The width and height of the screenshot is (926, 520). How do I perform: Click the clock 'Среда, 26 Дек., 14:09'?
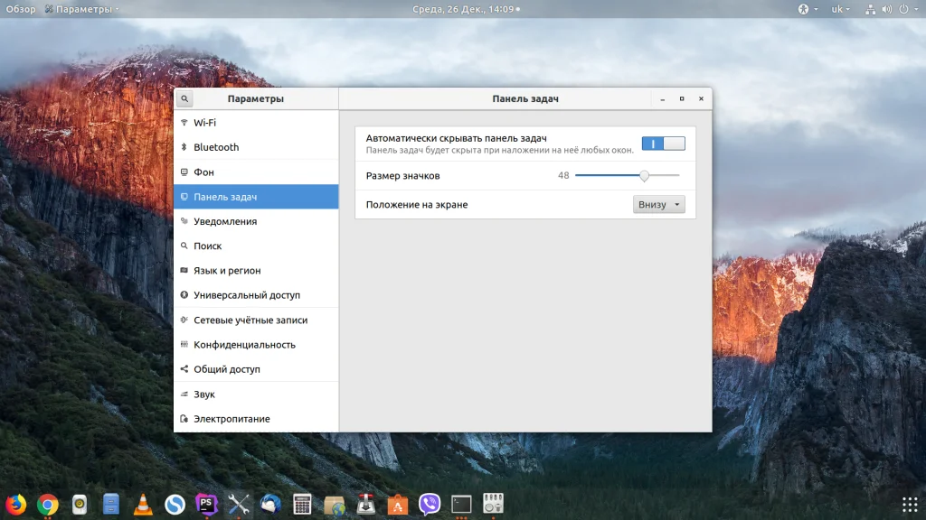click(462, 9)
